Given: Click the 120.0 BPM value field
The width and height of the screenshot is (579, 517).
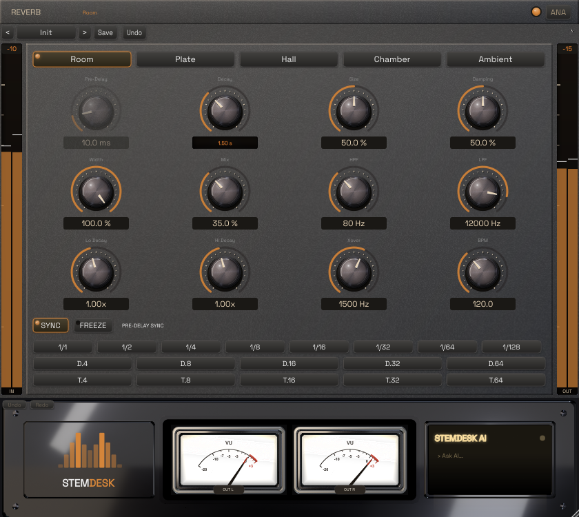Looking at the screenshot, I should tap(482, 304).
